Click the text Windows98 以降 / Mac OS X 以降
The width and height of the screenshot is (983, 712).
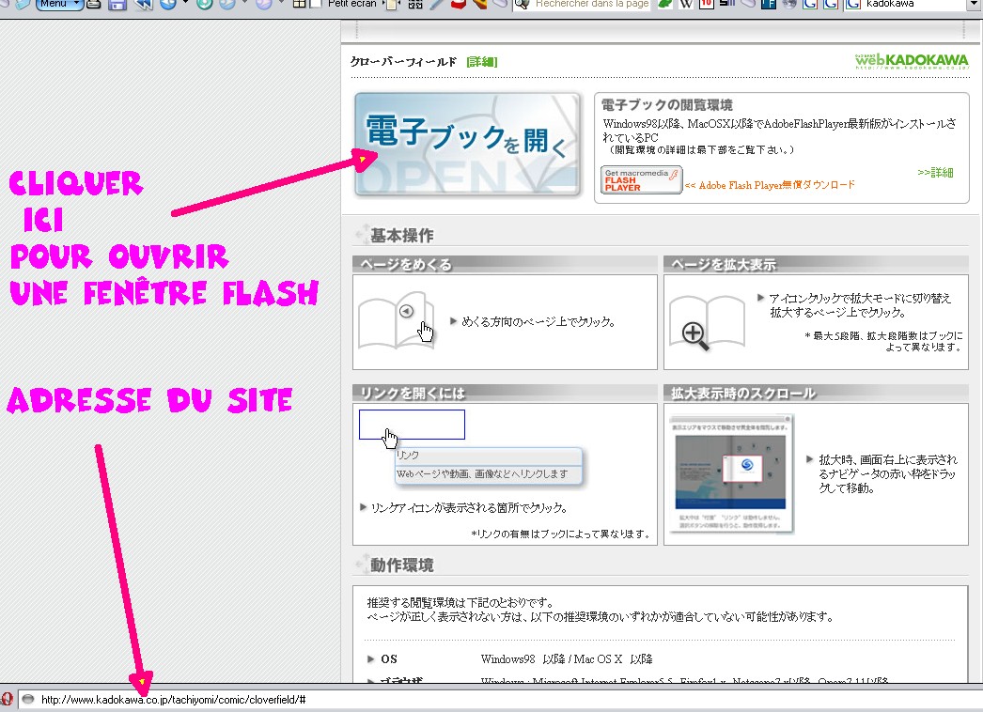(567, 659)
